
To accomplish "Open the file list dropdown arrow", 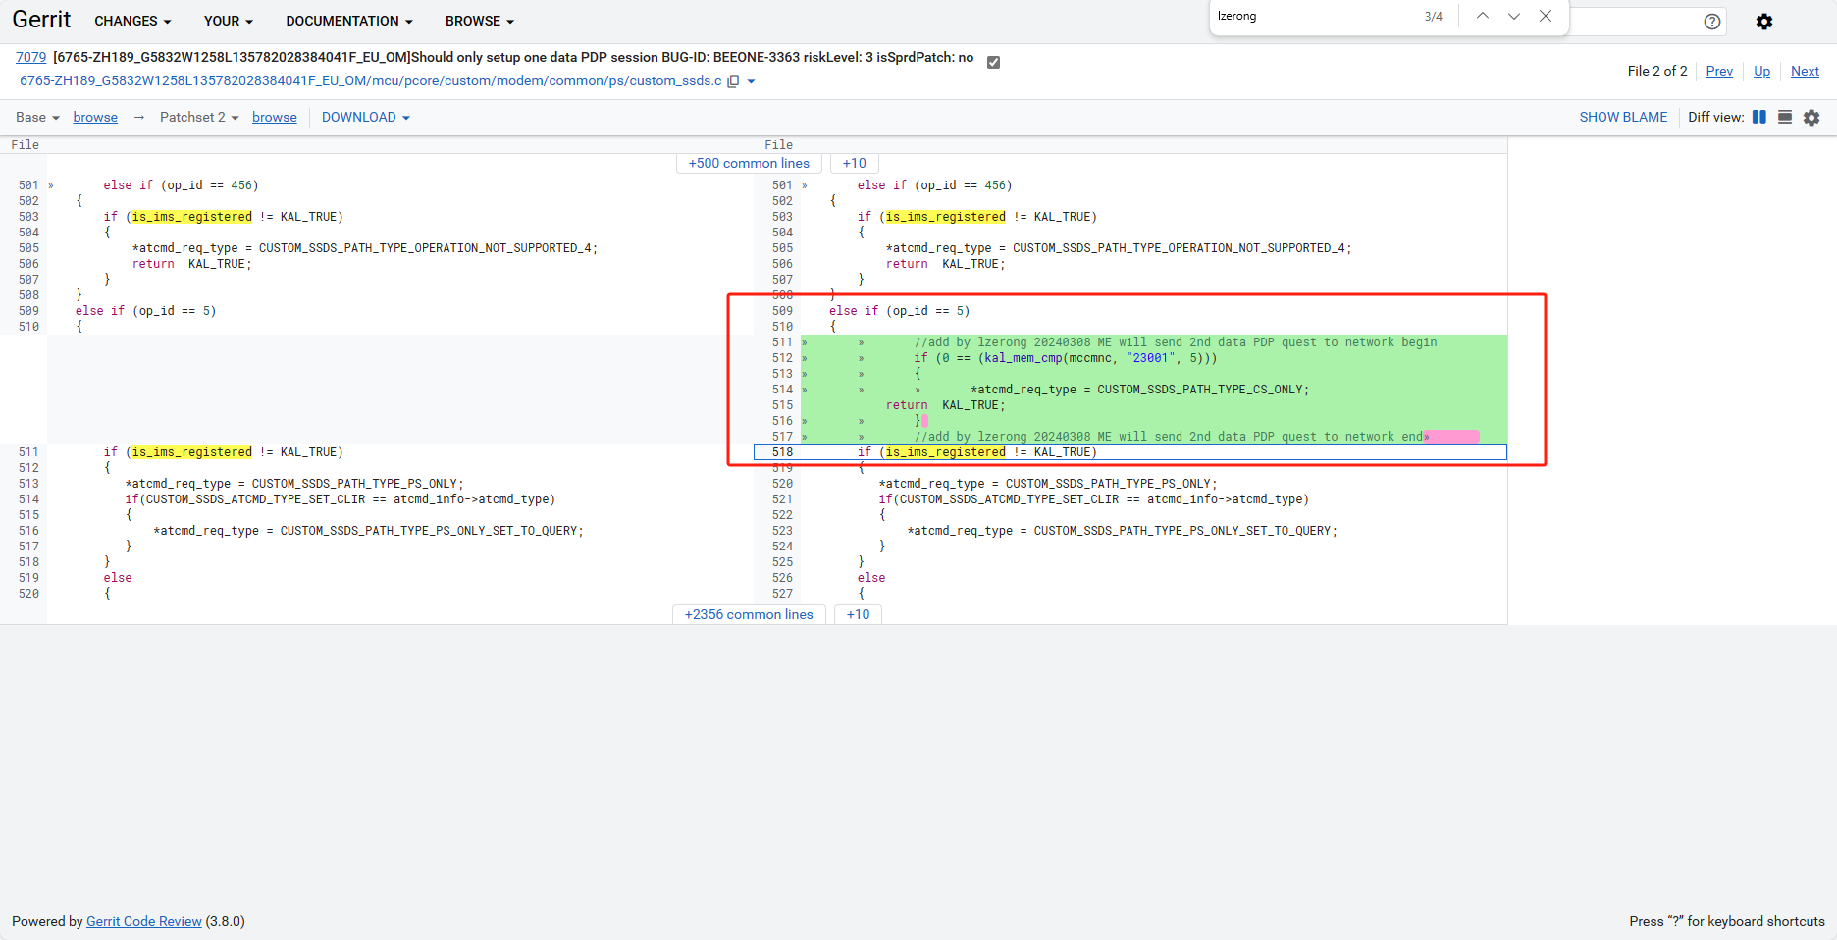I will point(752,81).
